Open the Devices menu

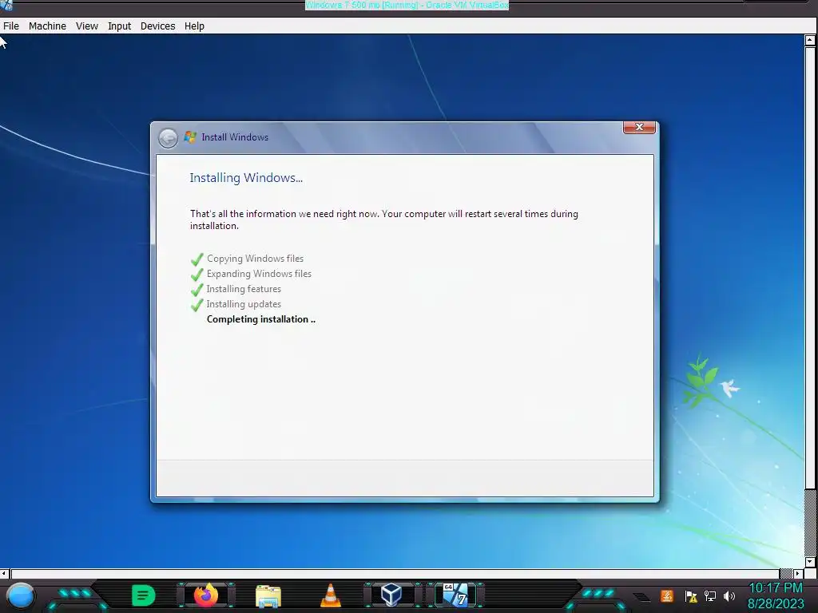[x=157, y=26]
